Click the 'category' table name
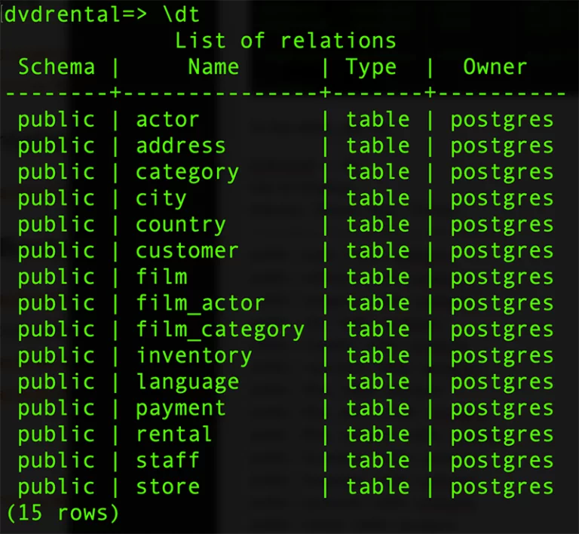The image size is (579, 534). point(187,173)
